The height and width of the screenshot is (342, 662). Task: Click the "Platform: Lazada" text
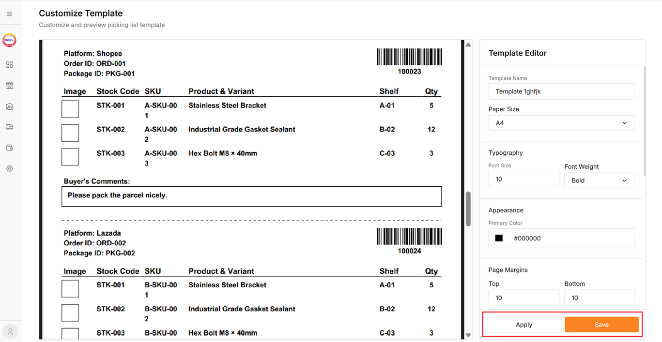pyautogui.click(x=92, y=233)
